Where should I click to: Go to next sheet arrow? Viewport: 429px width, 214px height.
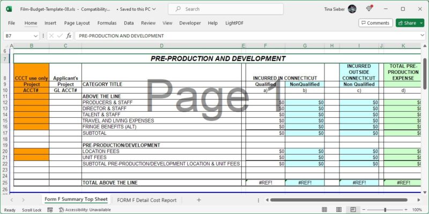23,200
